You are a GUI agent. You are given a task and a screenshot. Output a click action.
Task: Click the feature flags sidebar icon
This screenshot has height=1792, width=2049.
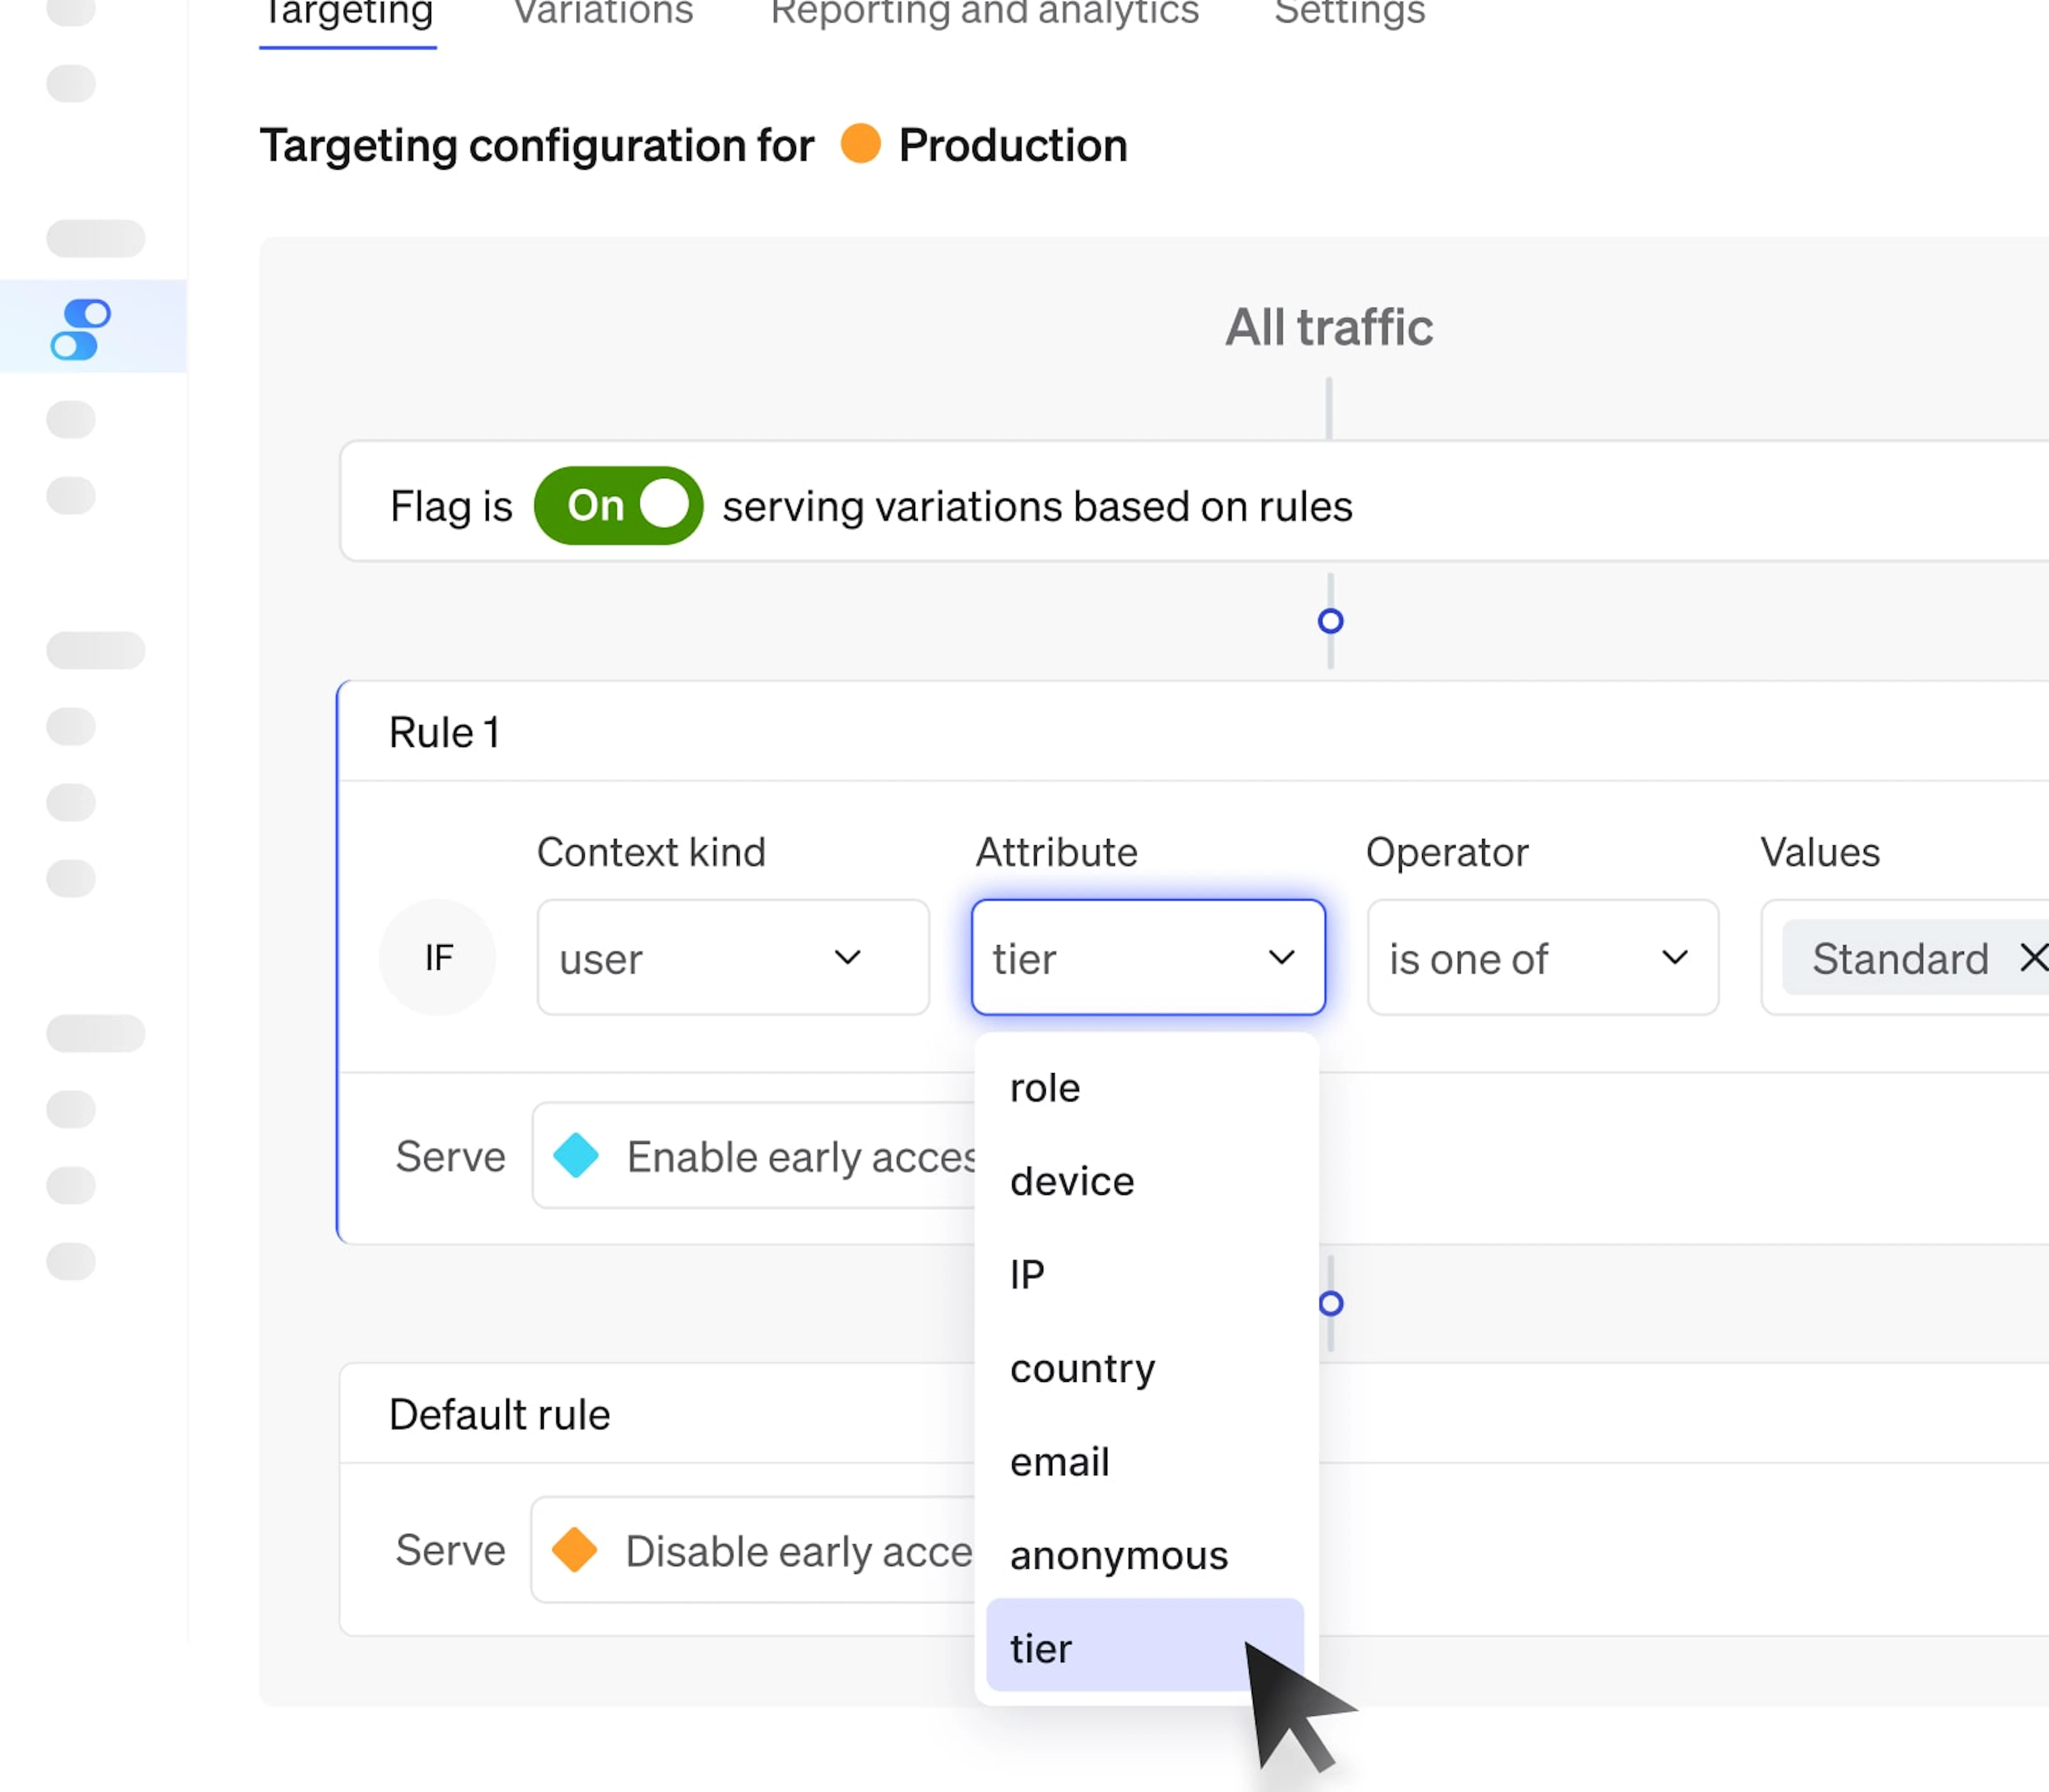[x=81, y=329]
